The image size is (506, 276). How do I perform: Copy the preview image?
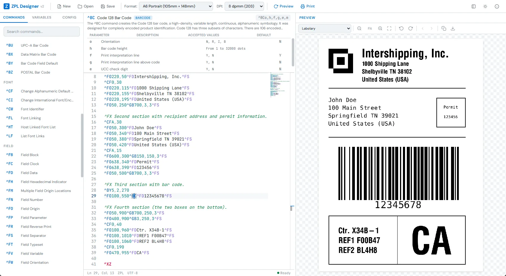444,28
